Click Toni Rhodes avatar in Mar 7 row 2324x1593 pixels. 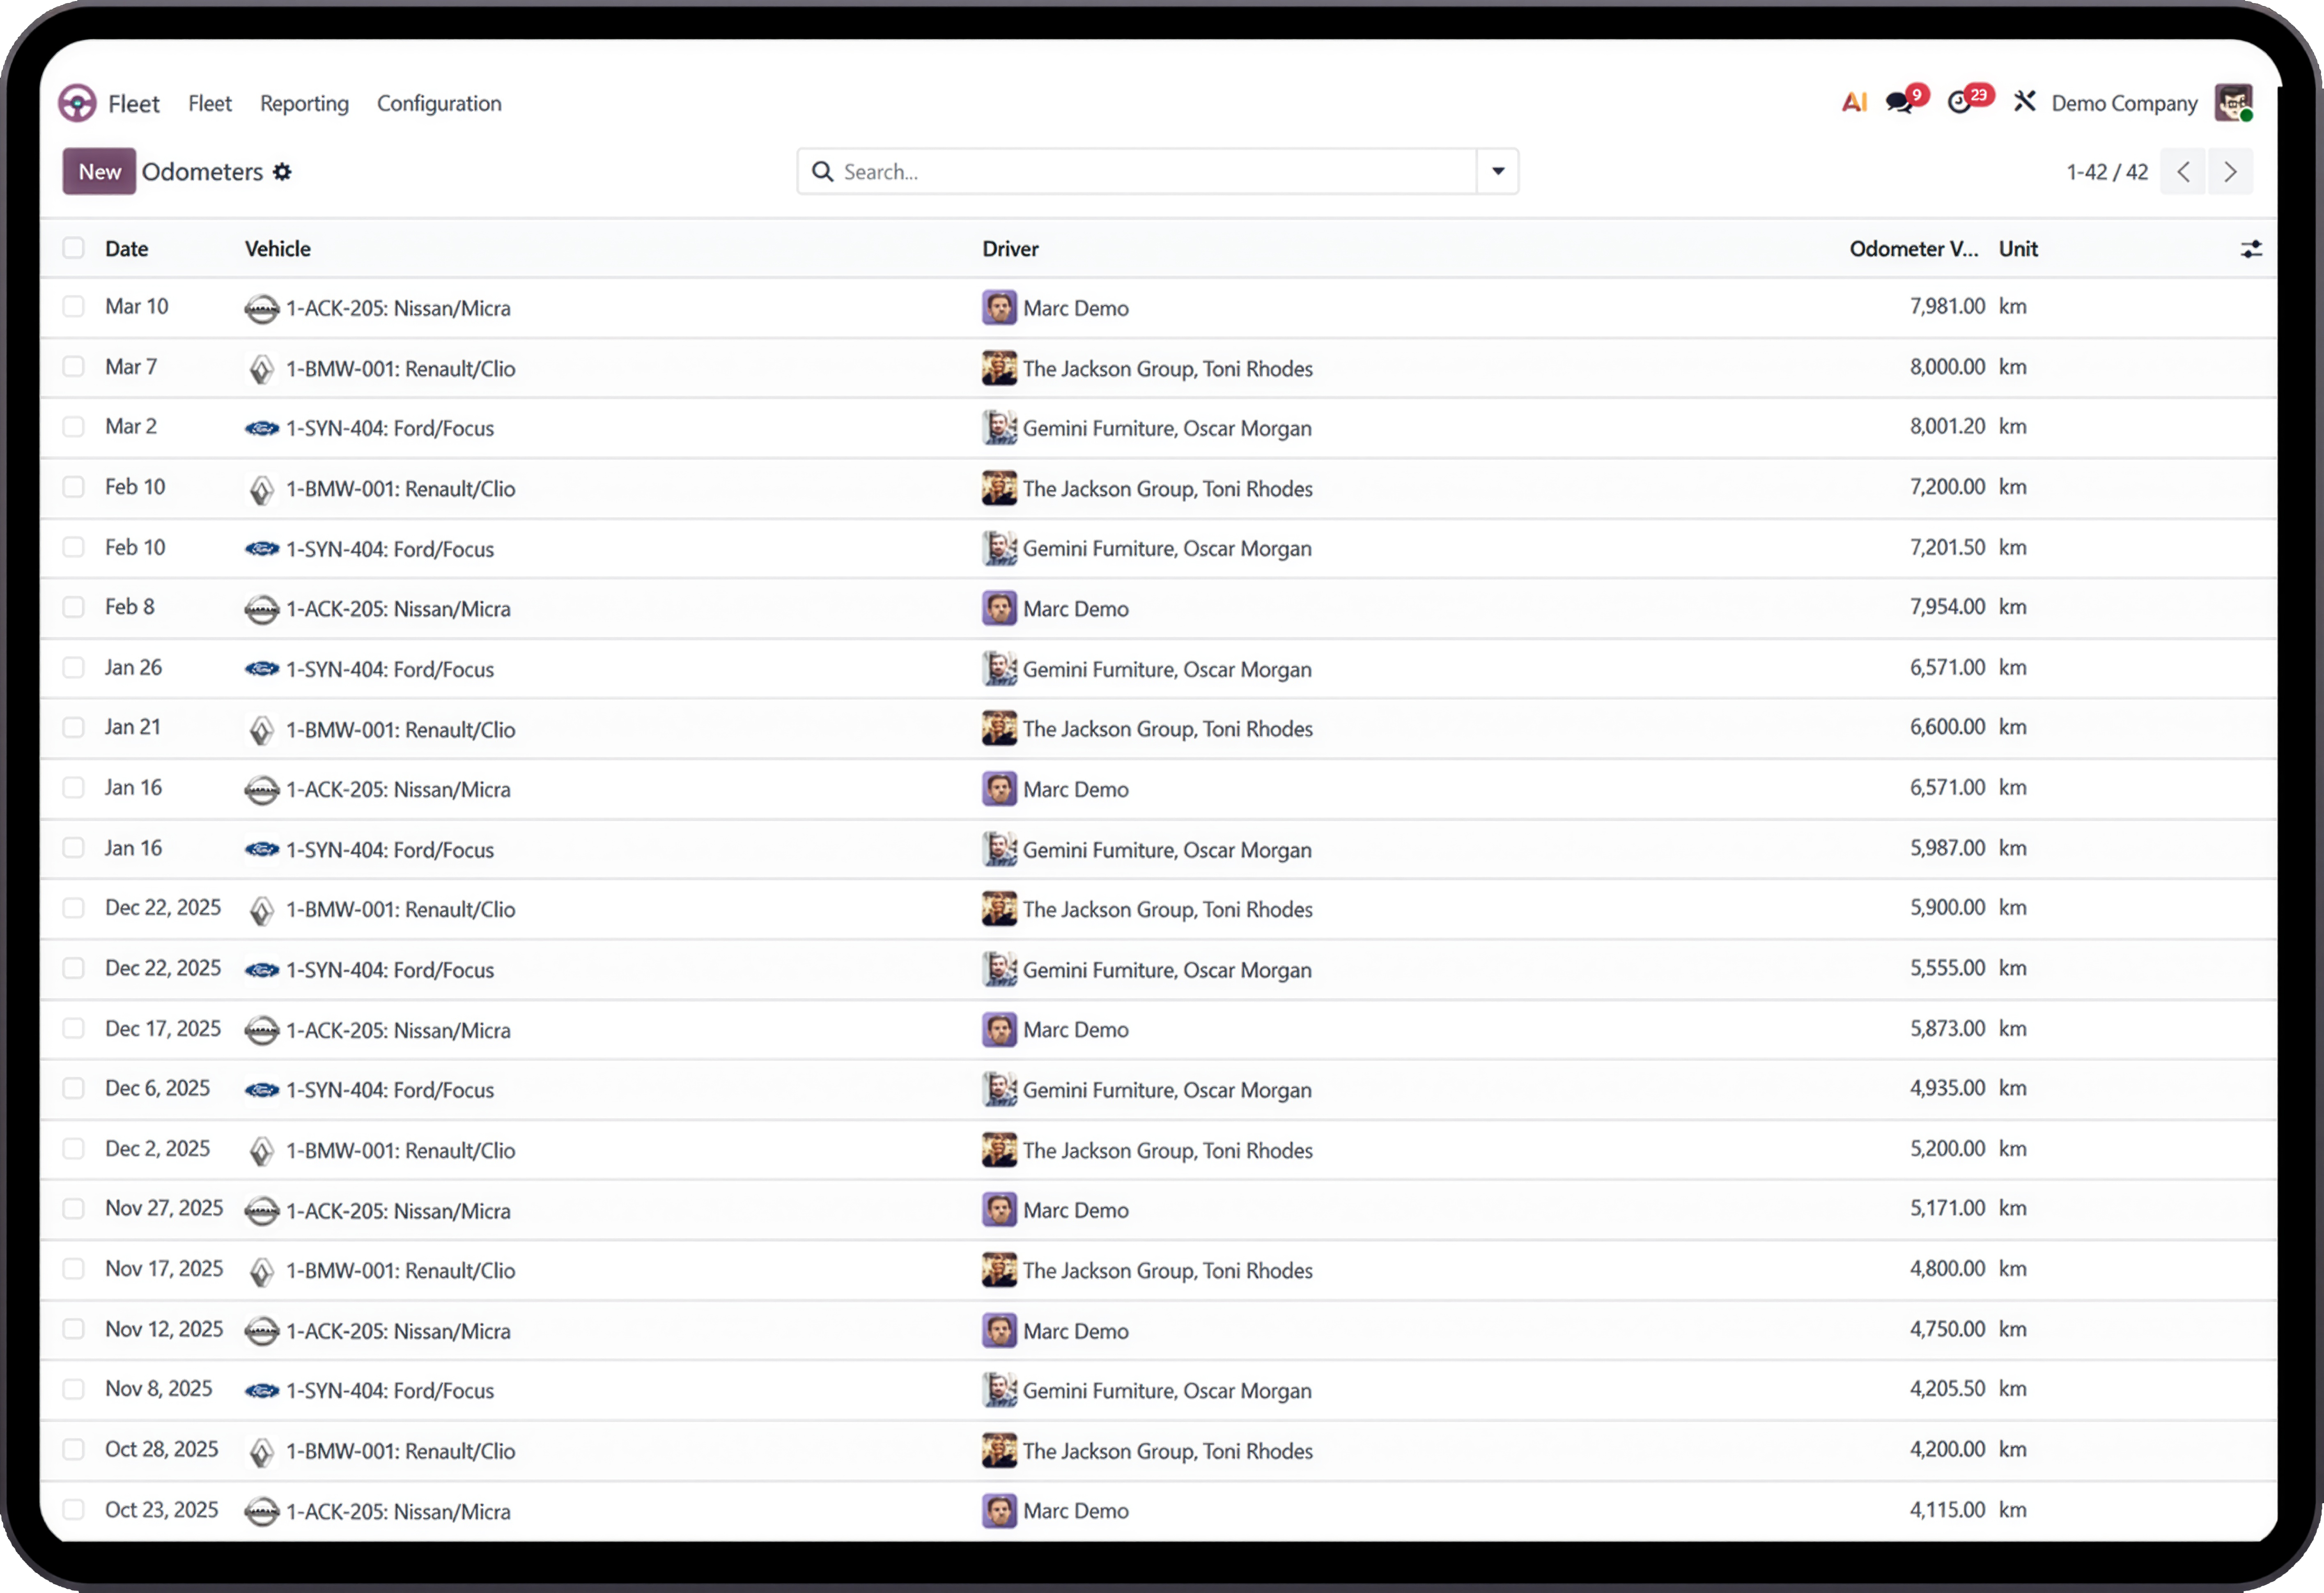999,368
